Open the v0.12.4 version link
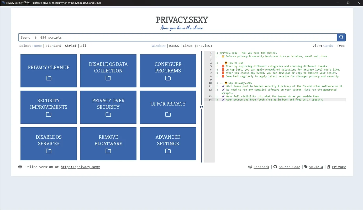The image size is (363, 210). 316,167
